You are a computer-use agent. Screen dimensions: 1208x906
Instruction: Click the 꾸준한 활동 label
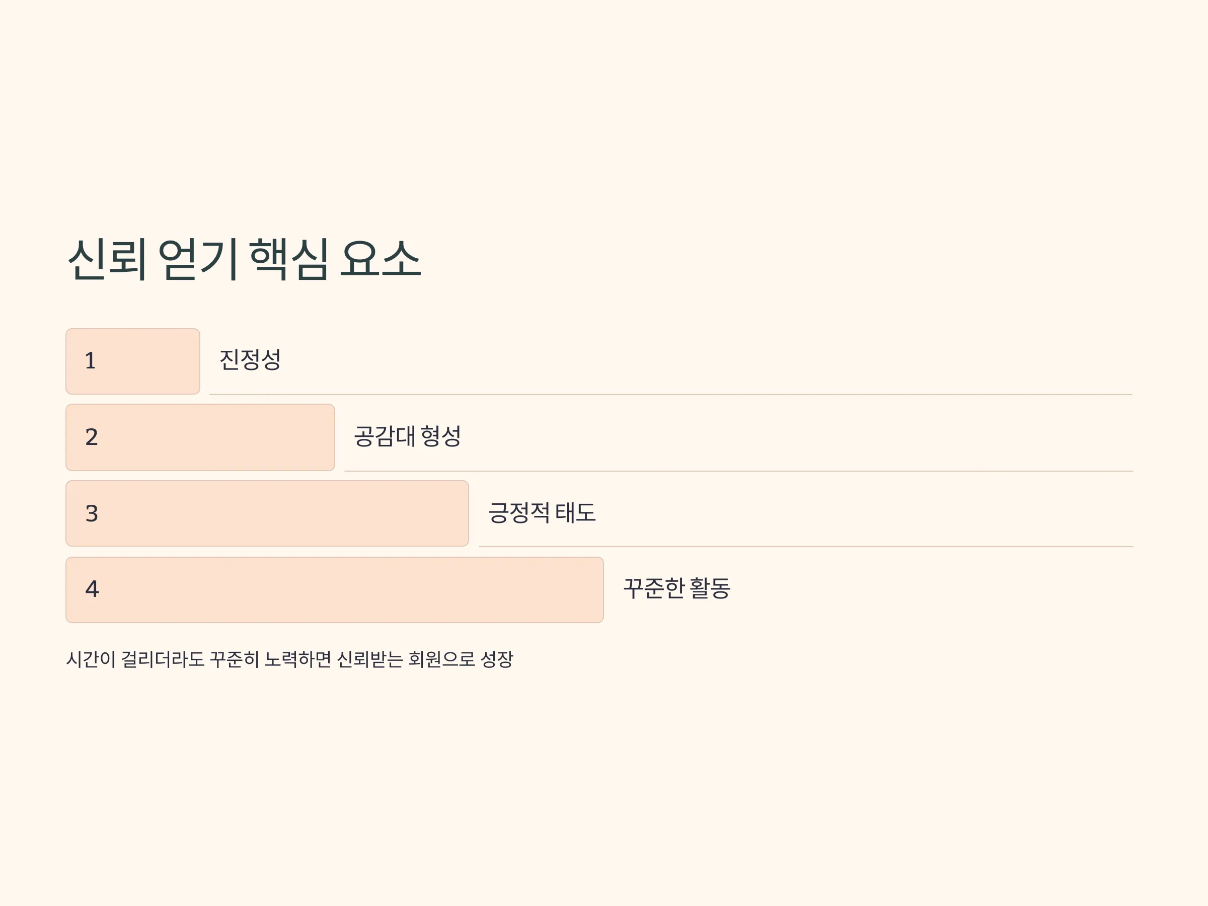[x=676, y=588]
